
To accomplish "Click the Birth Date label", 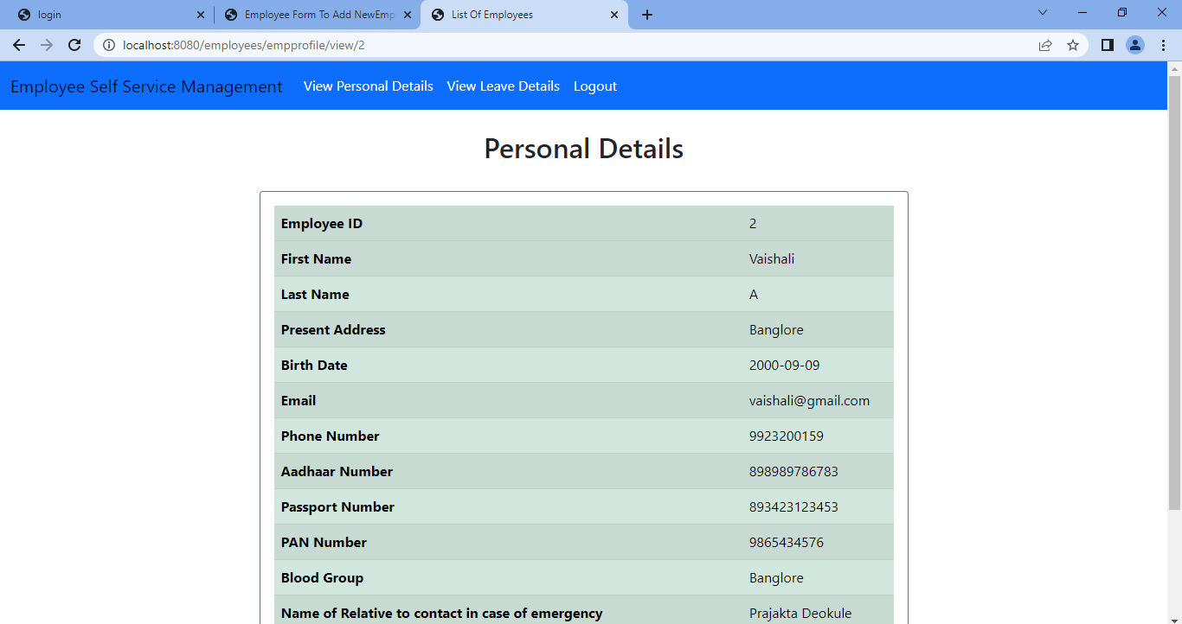I will [x=314, y=366].
